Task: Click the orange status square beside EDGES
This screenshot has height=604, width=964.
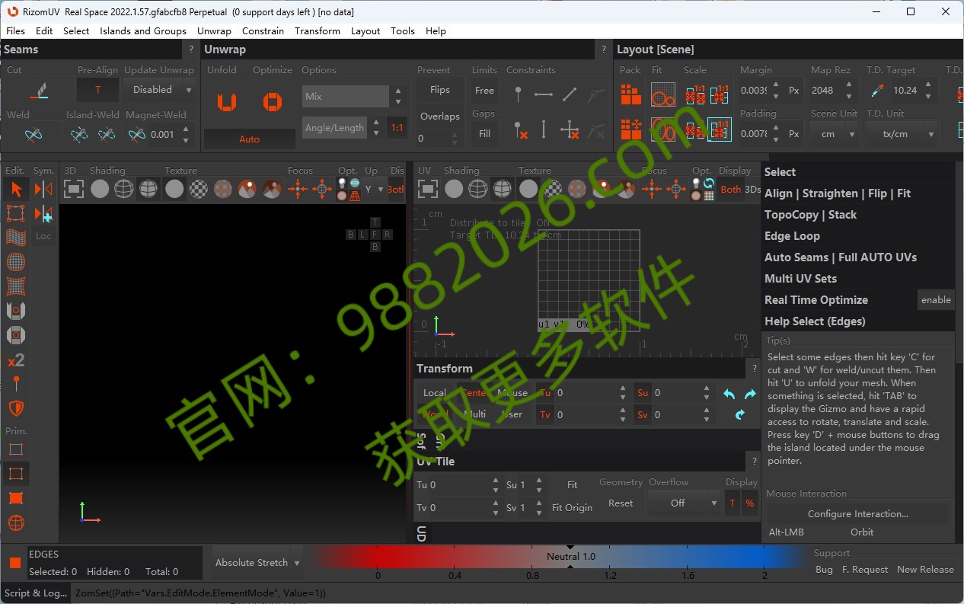Action: coord(14,563)
